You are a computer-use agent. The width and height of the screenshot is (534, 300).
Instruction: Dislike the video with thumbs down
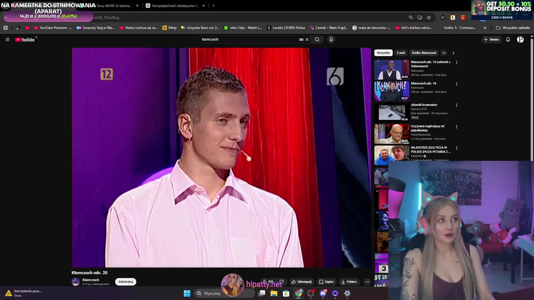pos(282,282)
